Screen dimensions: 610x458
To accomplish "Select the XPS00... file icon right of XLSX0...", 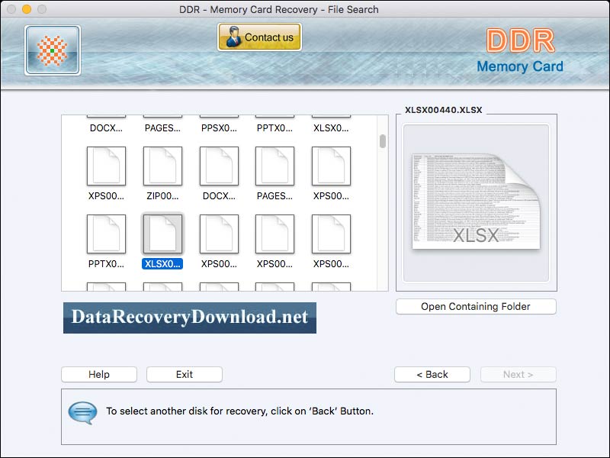I will 219,234.
